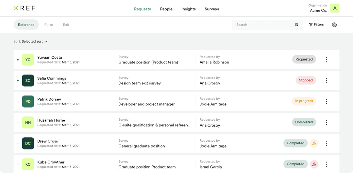The width and height of the screenshot is (353, 173).
Task: Select the Pulse request type
Action: coord(49,25)
